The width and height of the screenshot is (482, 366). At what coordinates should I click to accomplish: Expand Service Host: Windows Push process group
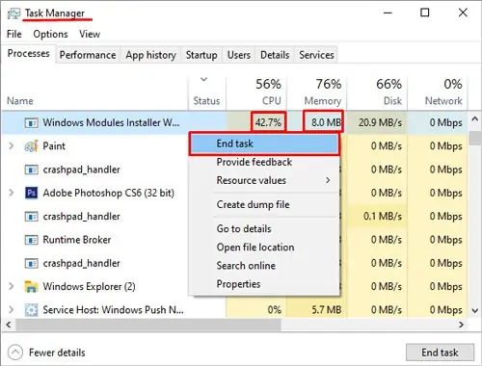tap(12, 310)
